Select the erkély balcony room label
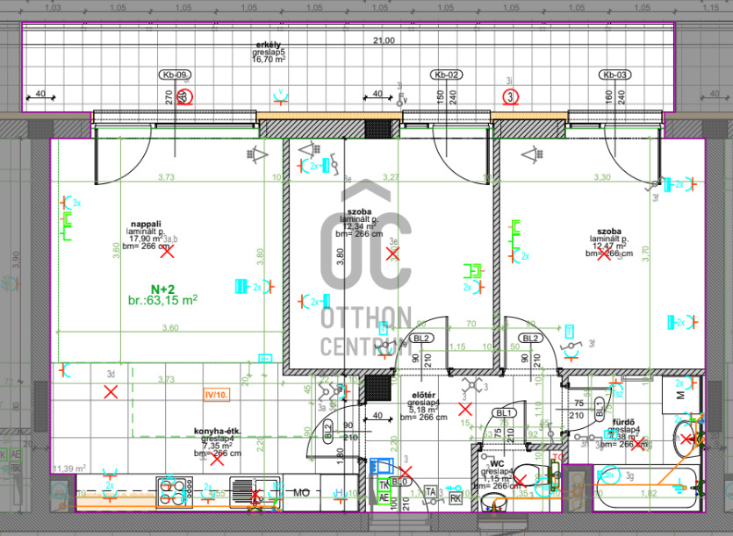Viewport: 733px width, 536px height. pos(267,45)
